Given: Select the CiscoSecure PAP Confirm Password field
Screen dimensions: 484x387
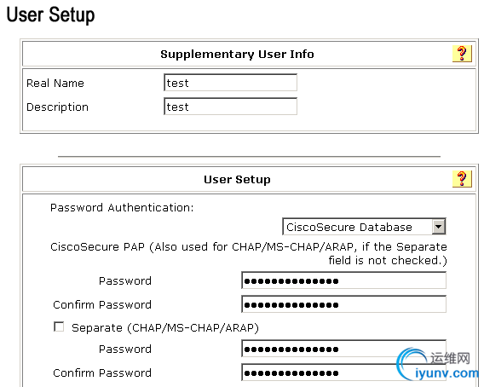Looking at the screenshot, I should click(x=343, y=304).
